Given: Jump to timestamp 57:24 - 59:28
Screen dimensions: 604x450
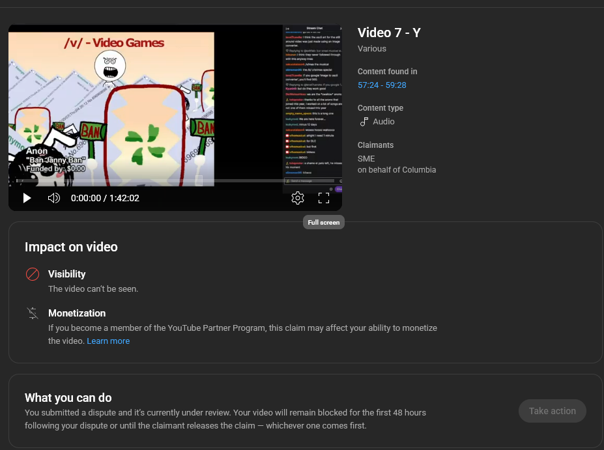Looking at the screenshot, I should click(x=382, y=85).
